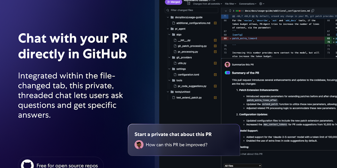The width and height of the screenshot is (337, 168).
Task: Collapse the algo folder chevron
Action: 169,34
